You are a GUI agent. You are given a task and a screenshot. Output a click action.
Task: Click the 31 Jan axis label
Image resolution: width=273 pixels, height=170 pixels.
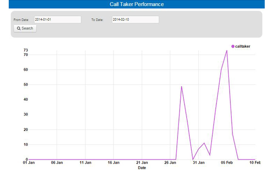(x=199, y=163)
